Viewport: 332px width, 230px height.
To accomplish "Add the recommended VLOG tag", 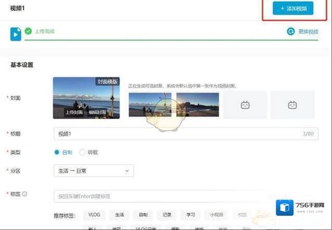I will [x=94, y=214].
